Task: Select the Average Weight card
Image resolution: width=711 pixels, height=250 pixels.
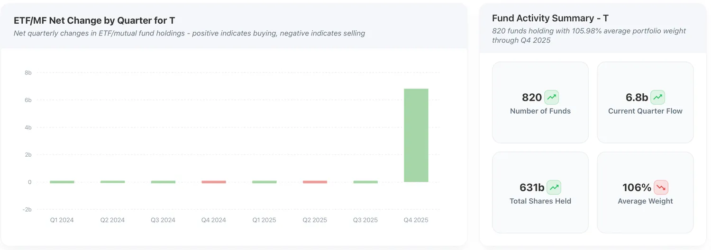Action: point(645,192)
